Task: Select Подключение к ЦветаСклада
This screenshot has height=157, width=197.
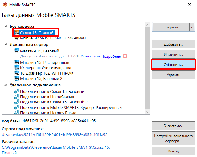Action: [x=47, y=97]
